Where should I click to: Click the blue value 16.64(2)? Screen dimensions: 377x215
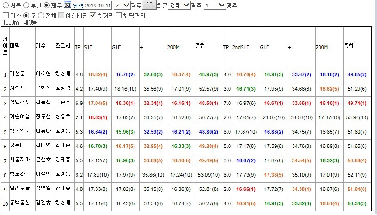(x=97, y=132)
